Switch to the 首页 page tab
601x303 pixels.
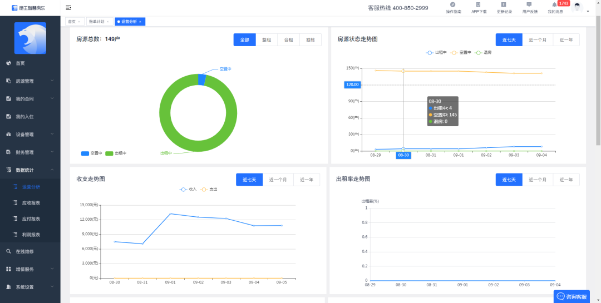point(75,22)
